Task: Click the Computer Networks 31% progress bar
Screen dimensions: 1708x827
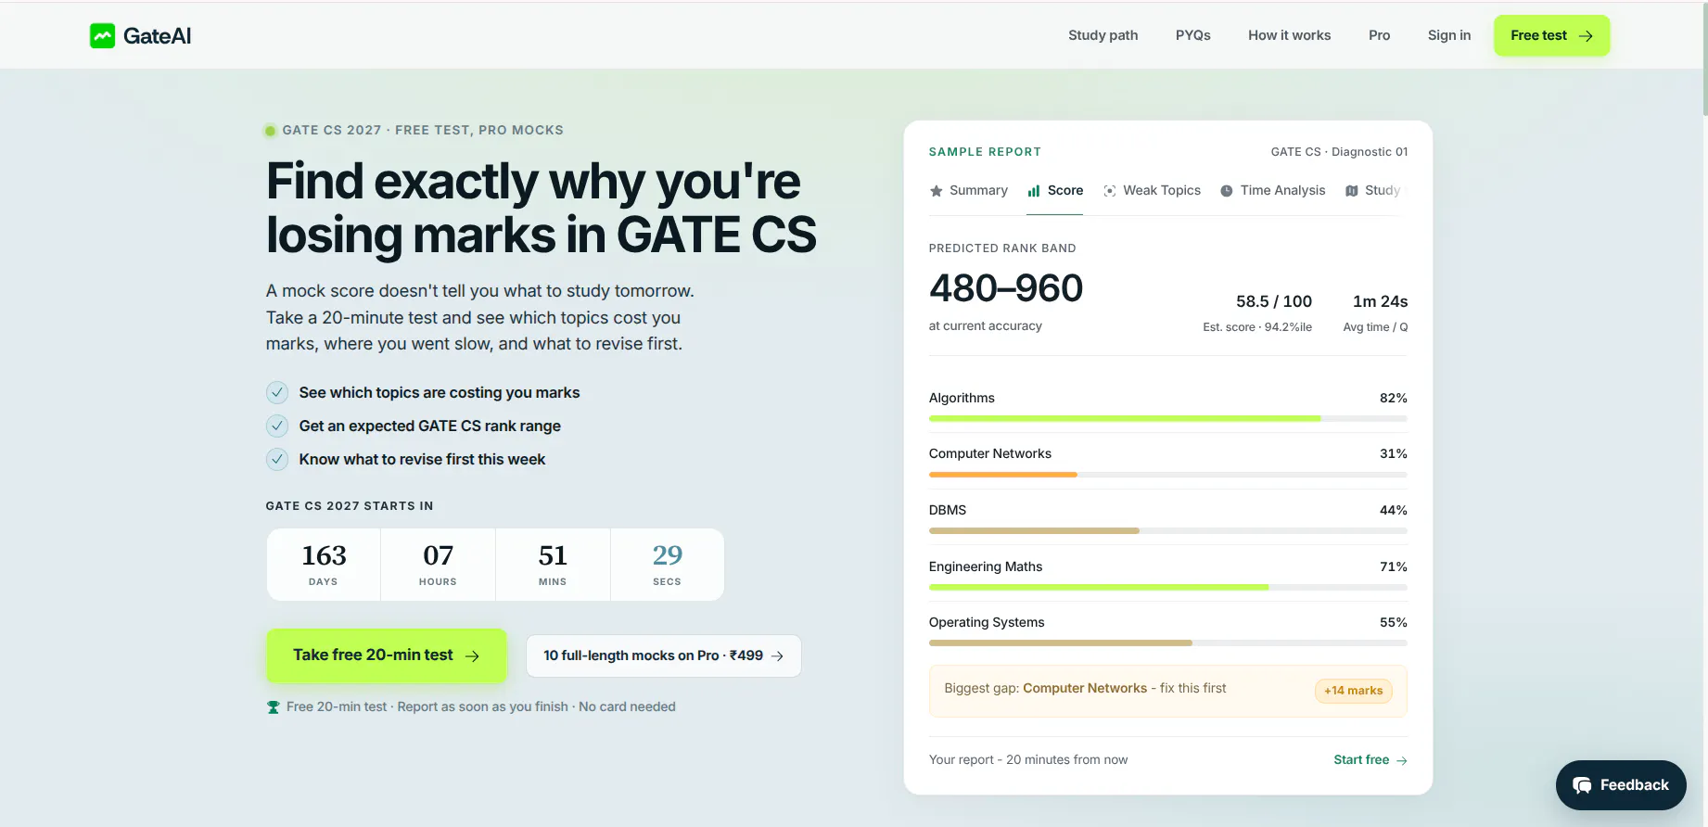Action: (1168, 475)
